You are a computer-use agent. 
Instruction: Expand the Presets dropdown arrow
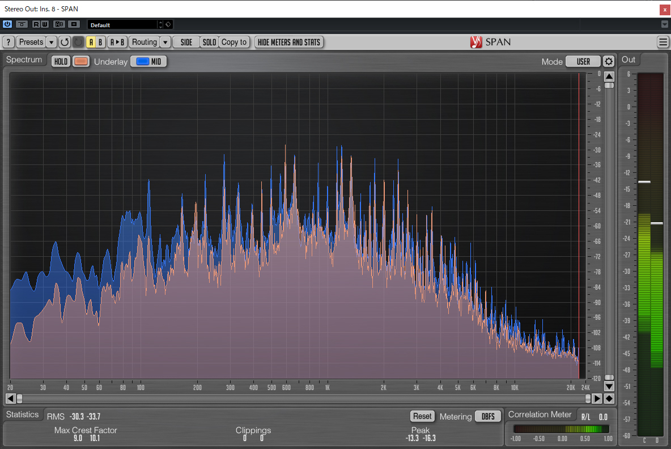point(52,42)
